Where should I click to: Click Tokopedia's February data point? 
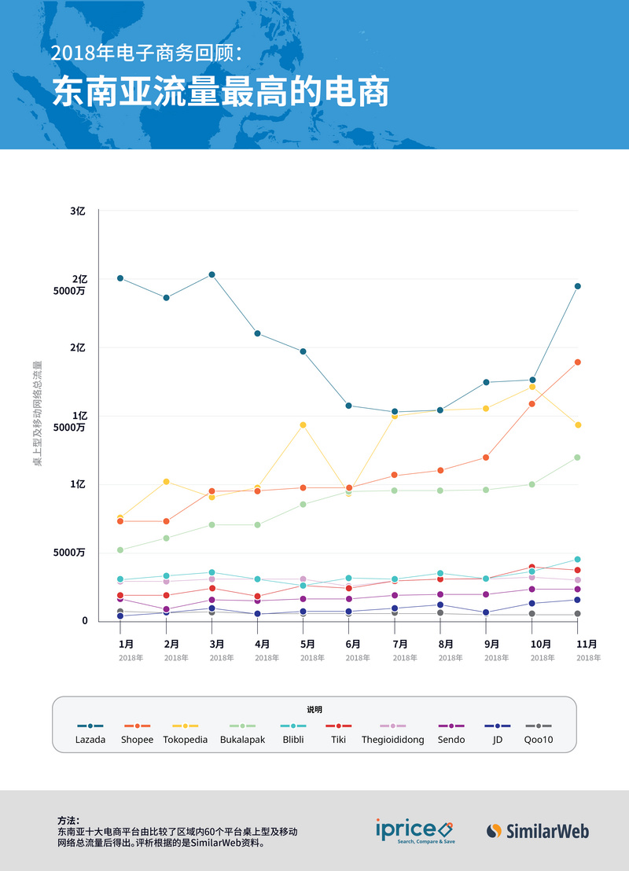166,482
